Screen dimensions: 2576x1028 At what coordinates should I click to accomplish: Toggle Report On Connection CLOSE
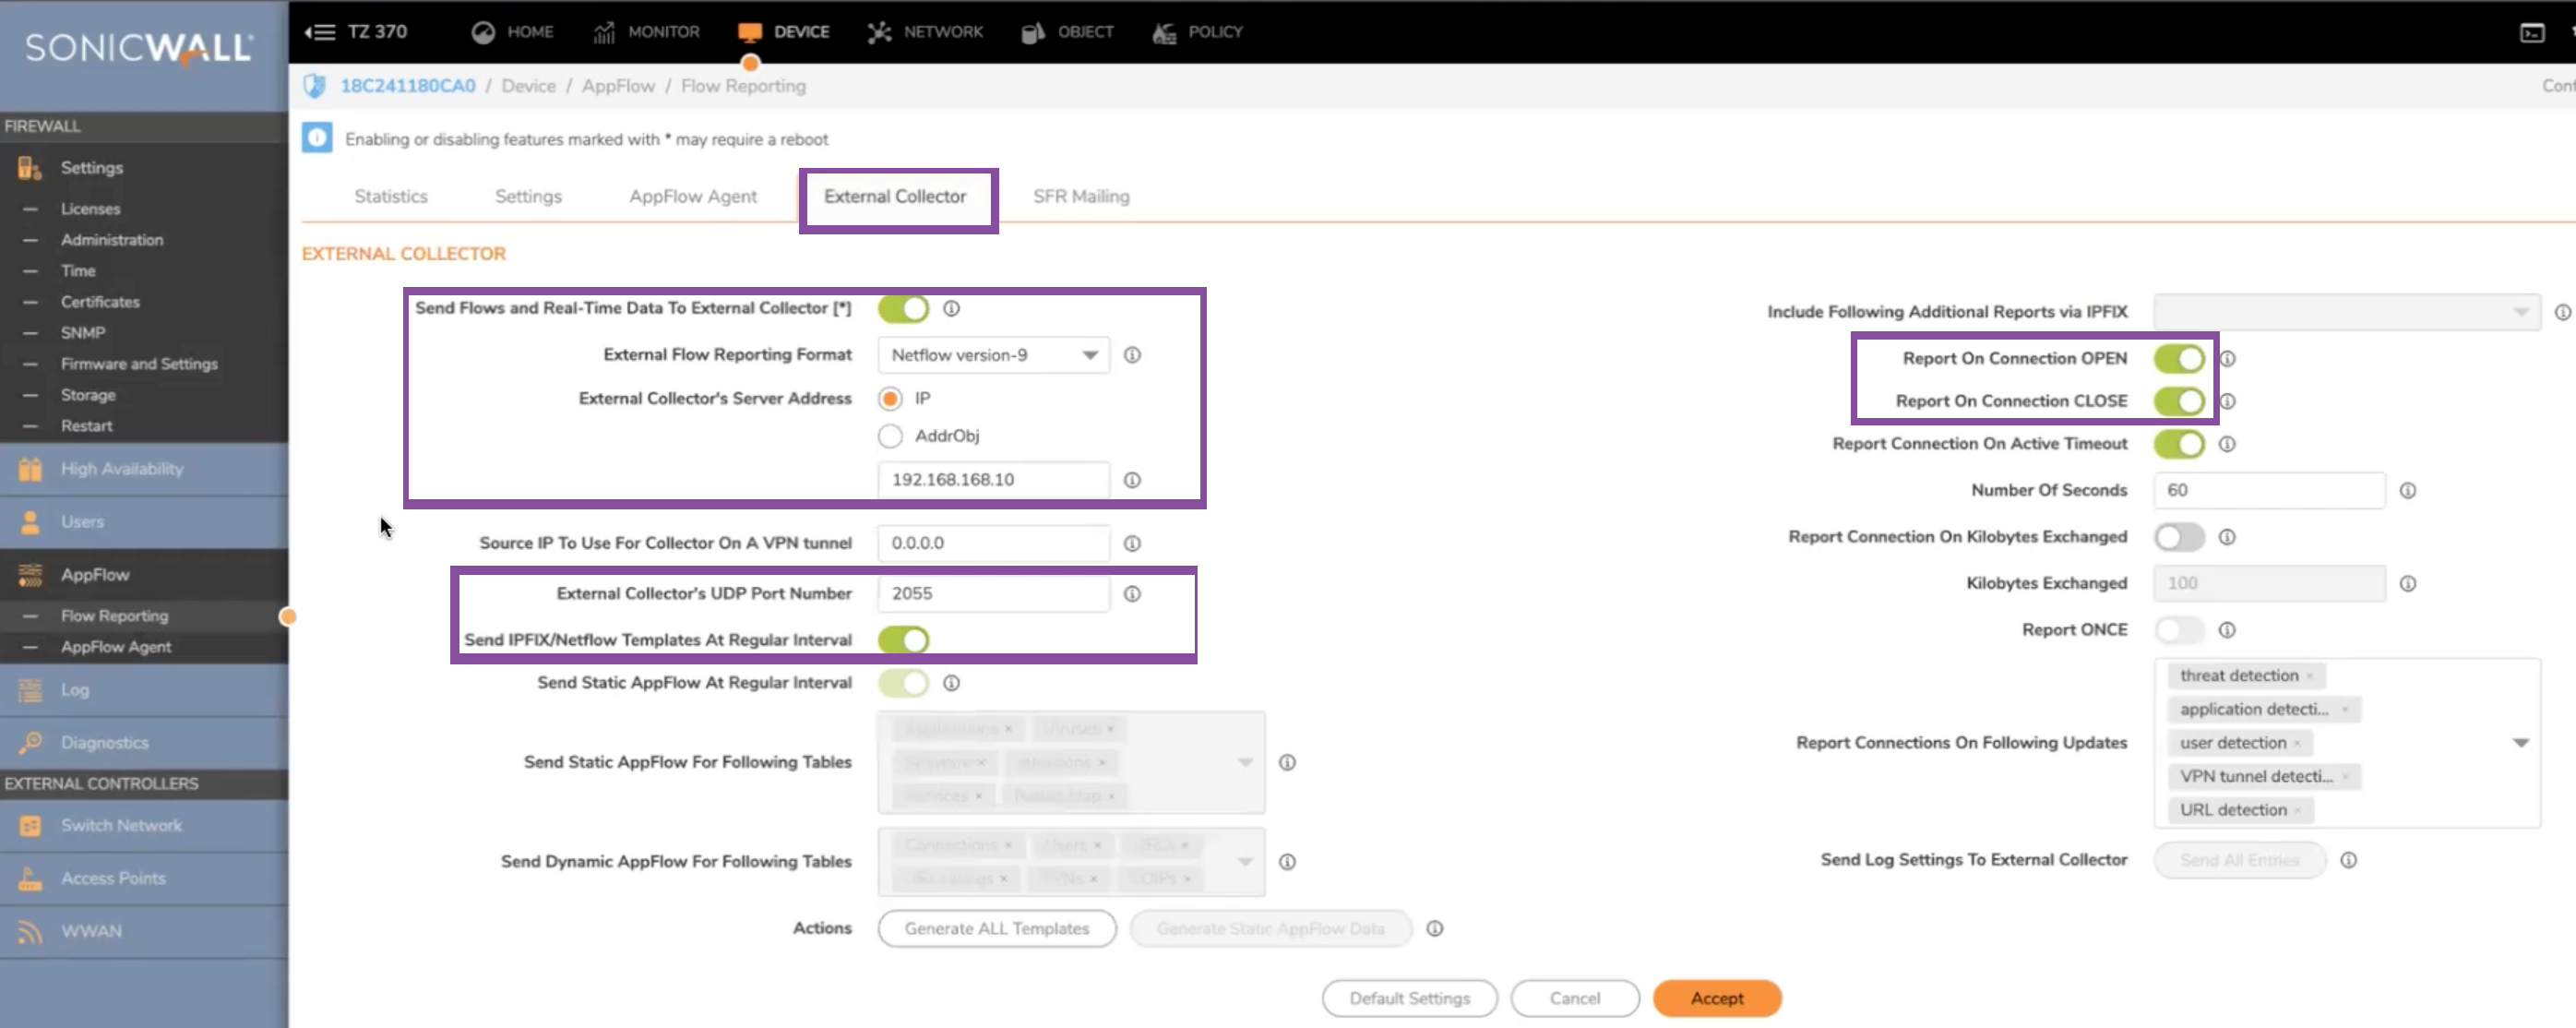(x=2180, y=402)
